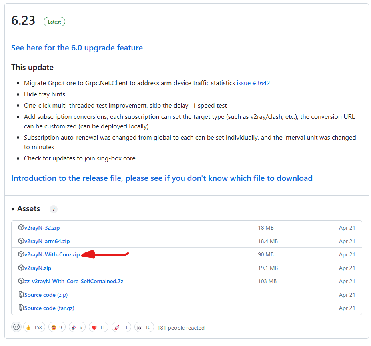Open the 6.0 upgrade feature link
The width and height of the screenshot is (371, 346).
(77, 48)
